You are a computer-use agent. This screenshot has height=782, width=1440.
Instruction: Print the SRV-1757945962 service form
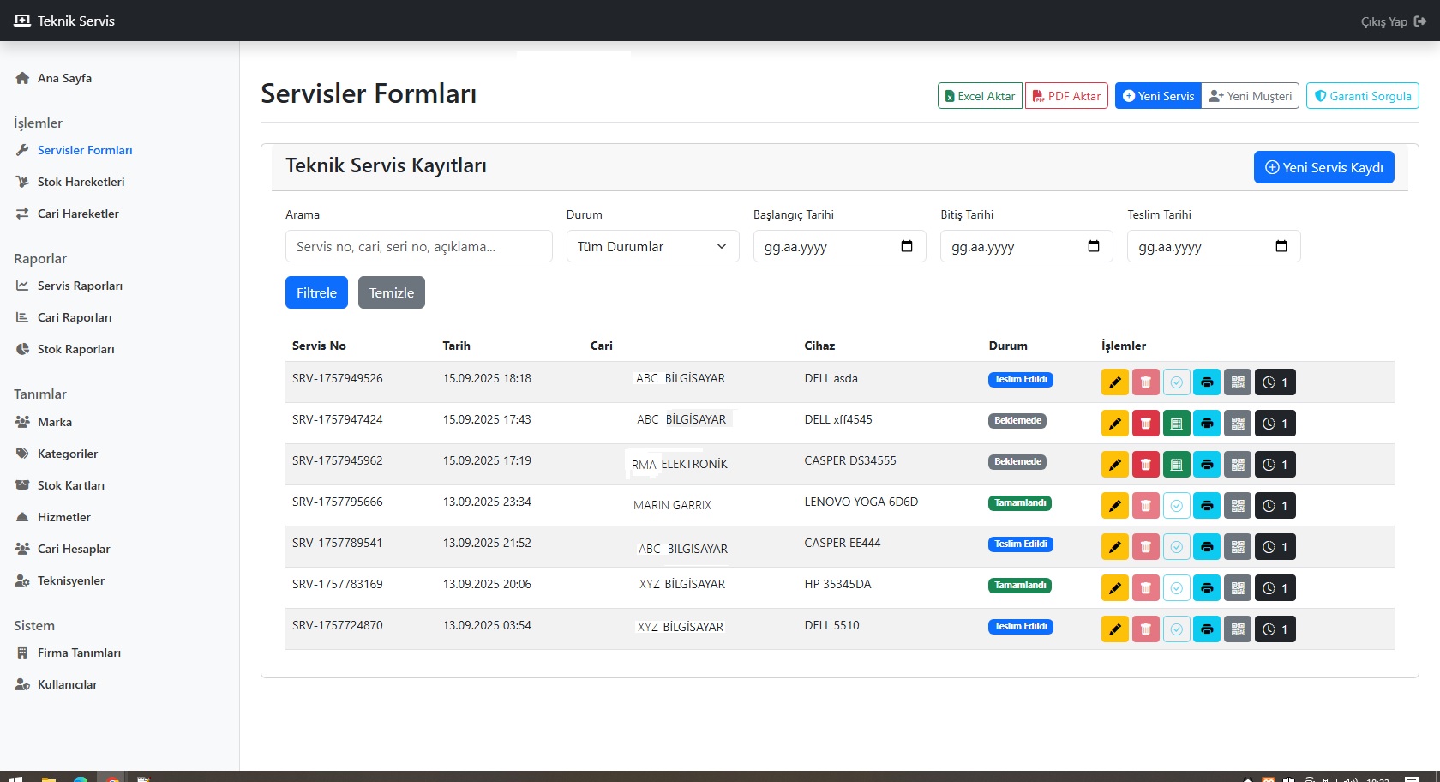click(1207, 465)
